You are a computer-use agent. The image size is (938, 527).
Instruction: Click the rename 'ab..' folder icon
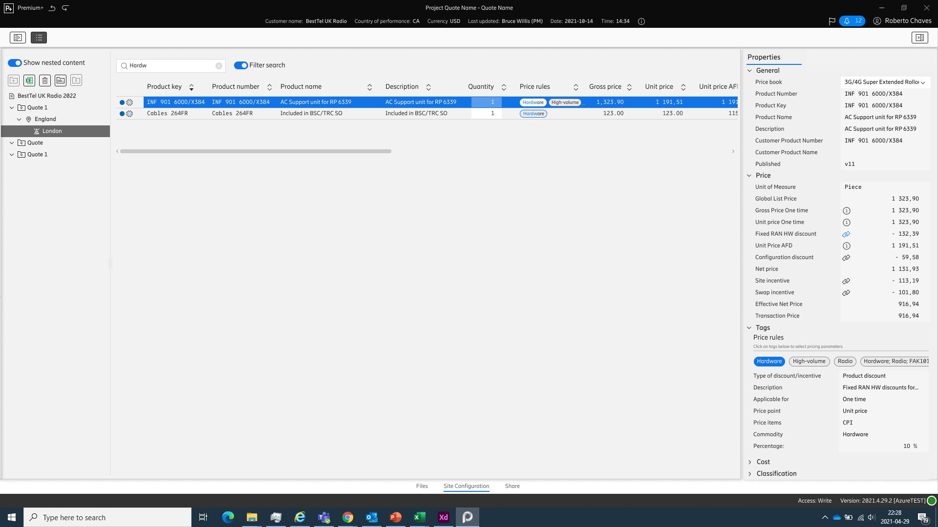(x=61, y=81)
